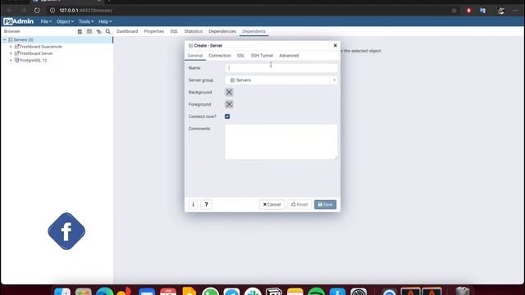
Task: Open the Dependencies tab
Action: (222, 31)
